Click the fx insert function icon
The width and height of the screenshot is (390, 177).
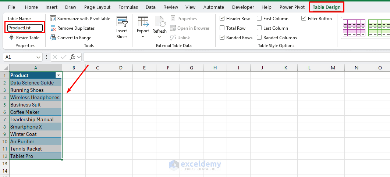(72, 57)
